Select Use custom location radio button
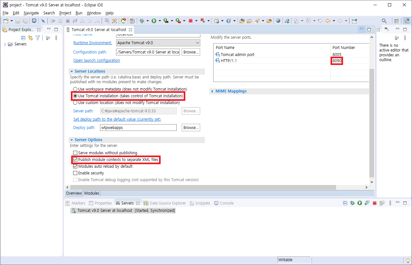412x265 pixels. coord(75,103)
